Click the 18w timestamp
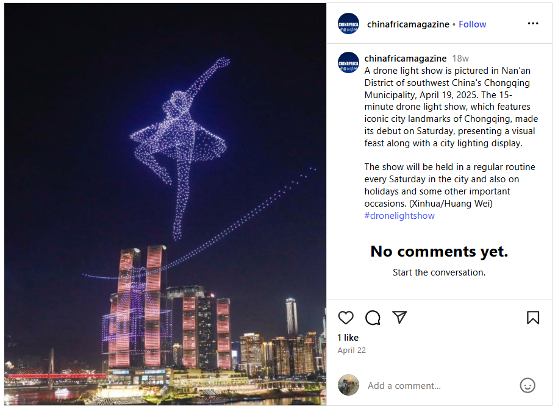 460,59
